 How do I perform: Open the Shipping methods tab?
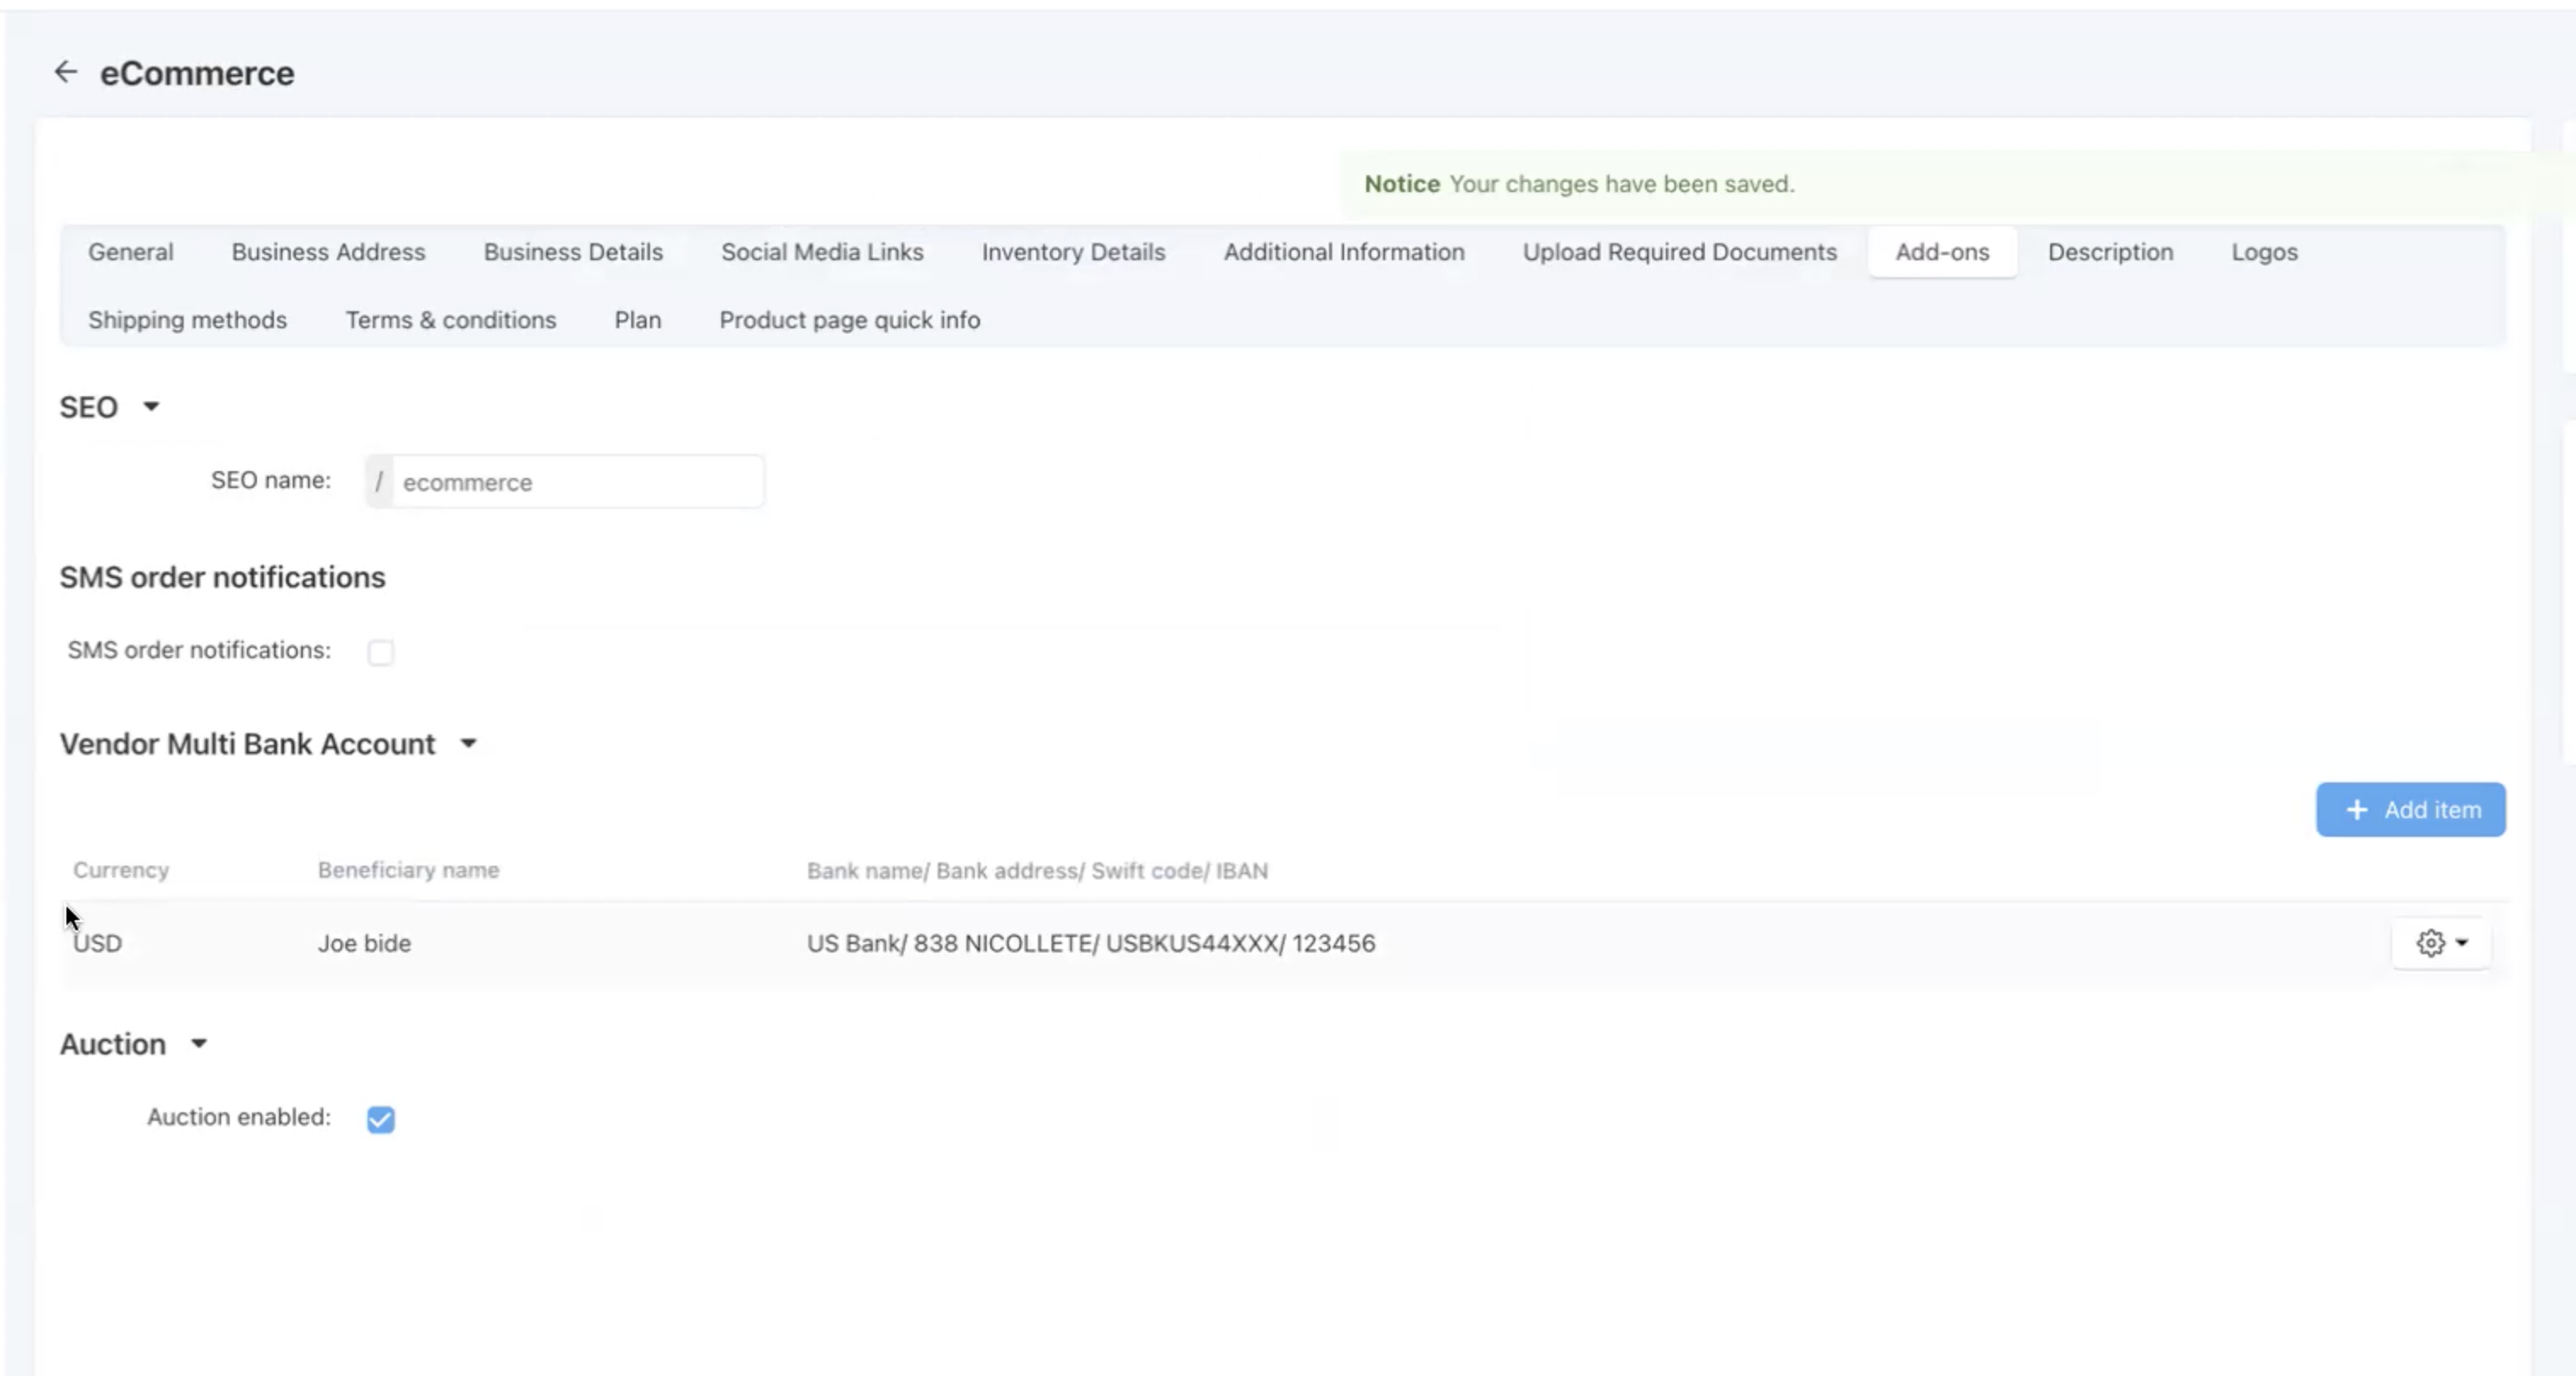tap(187, 320)
